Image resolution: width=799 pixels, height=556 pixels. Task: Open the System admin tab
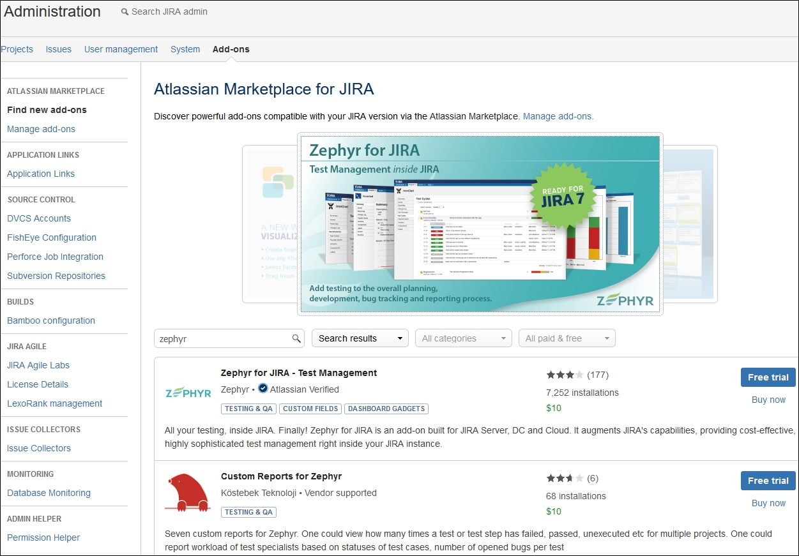[185, 49]
